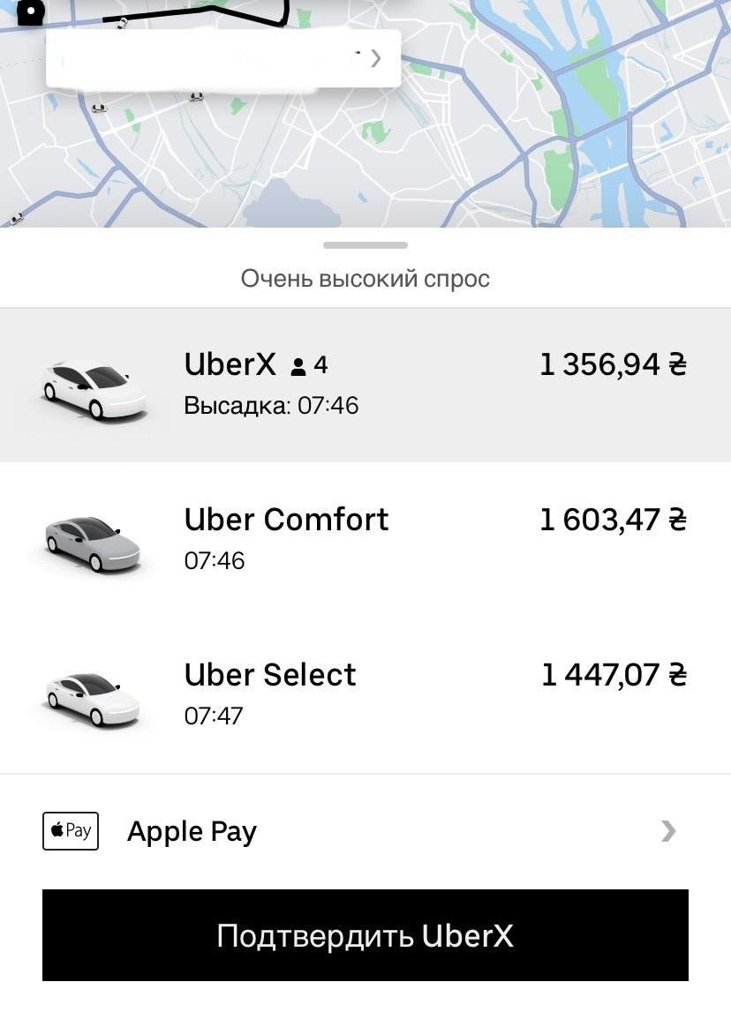The image size is (731, 1012).
Task: Select the UberX ride option
Action: 365,385
